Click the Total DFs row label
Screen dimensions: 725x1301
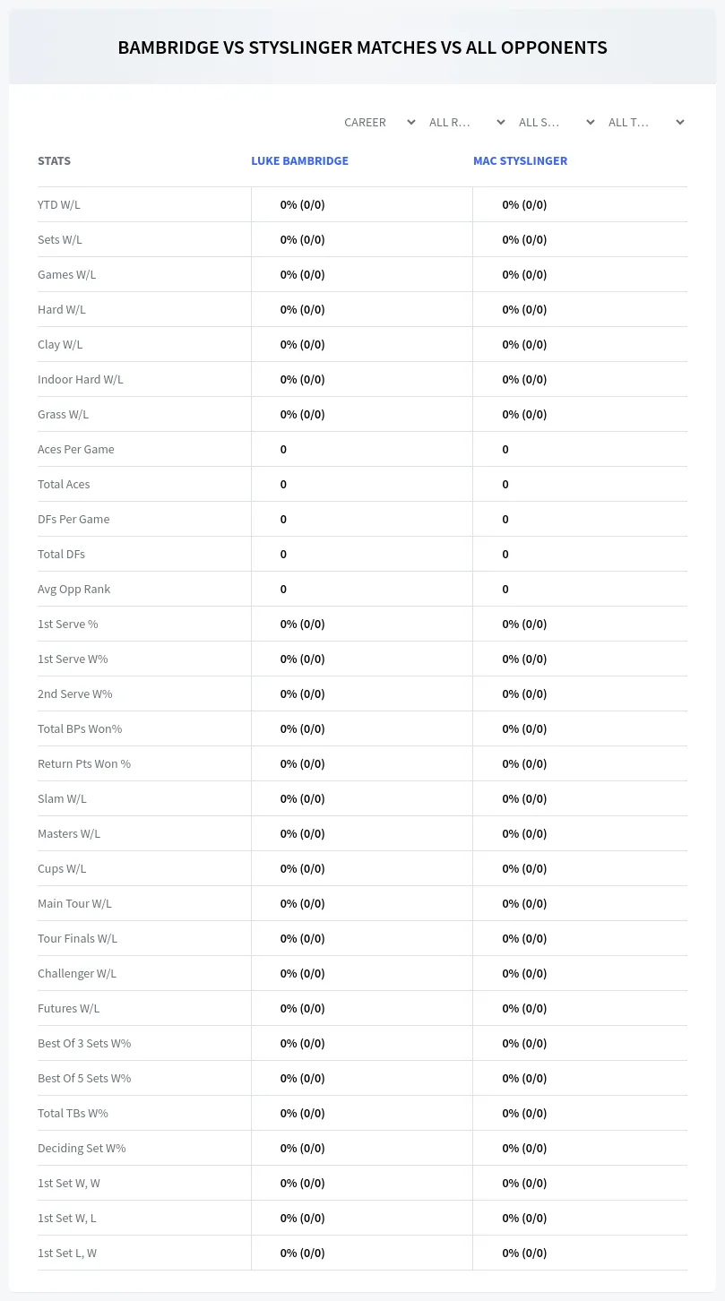pos(61,554)
